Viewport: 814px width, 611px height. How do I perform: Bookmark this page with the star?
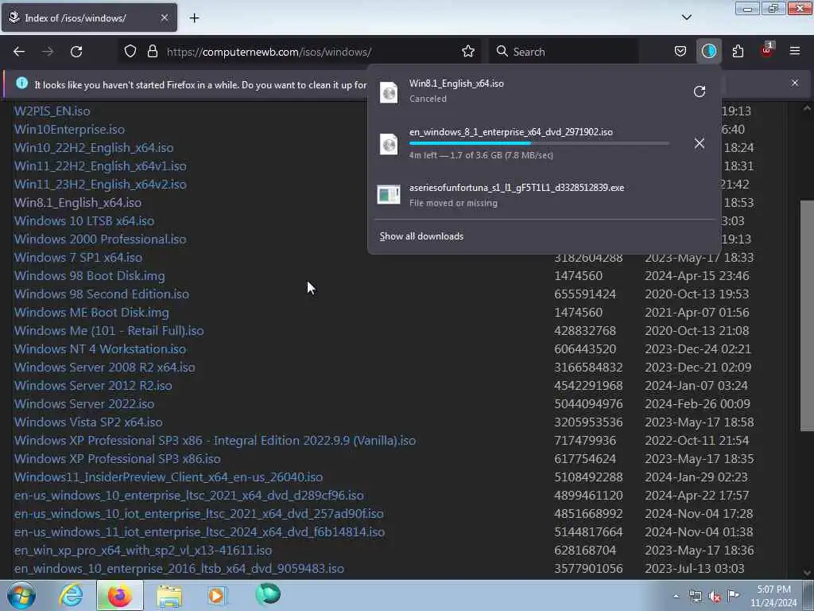[x=468, y=52]
